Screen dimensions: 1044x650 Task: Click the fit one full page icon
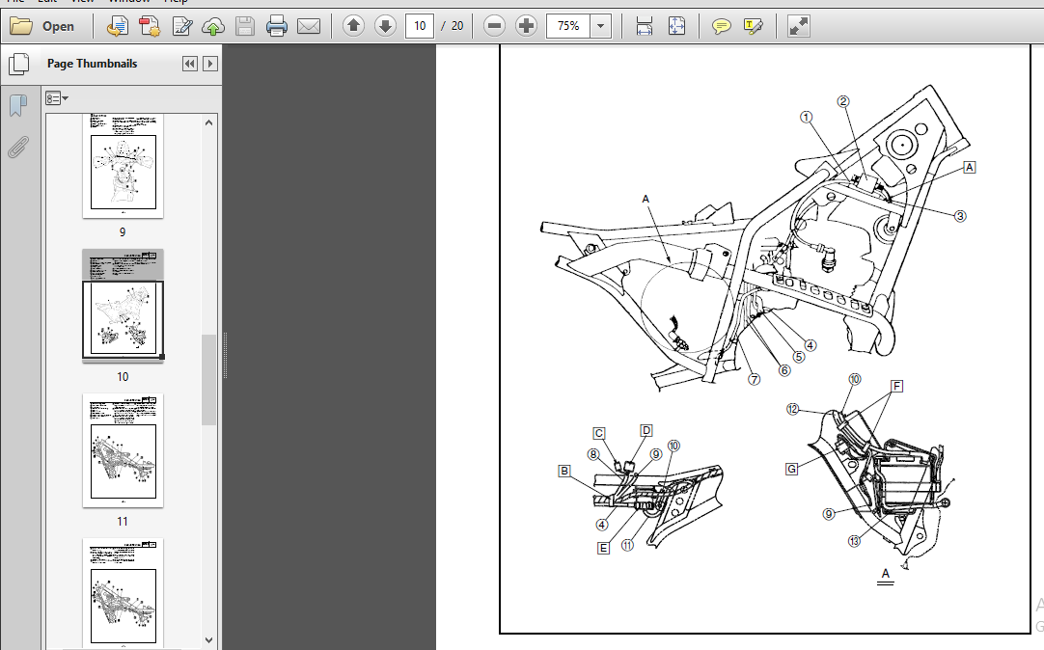[x=676, y=26]
